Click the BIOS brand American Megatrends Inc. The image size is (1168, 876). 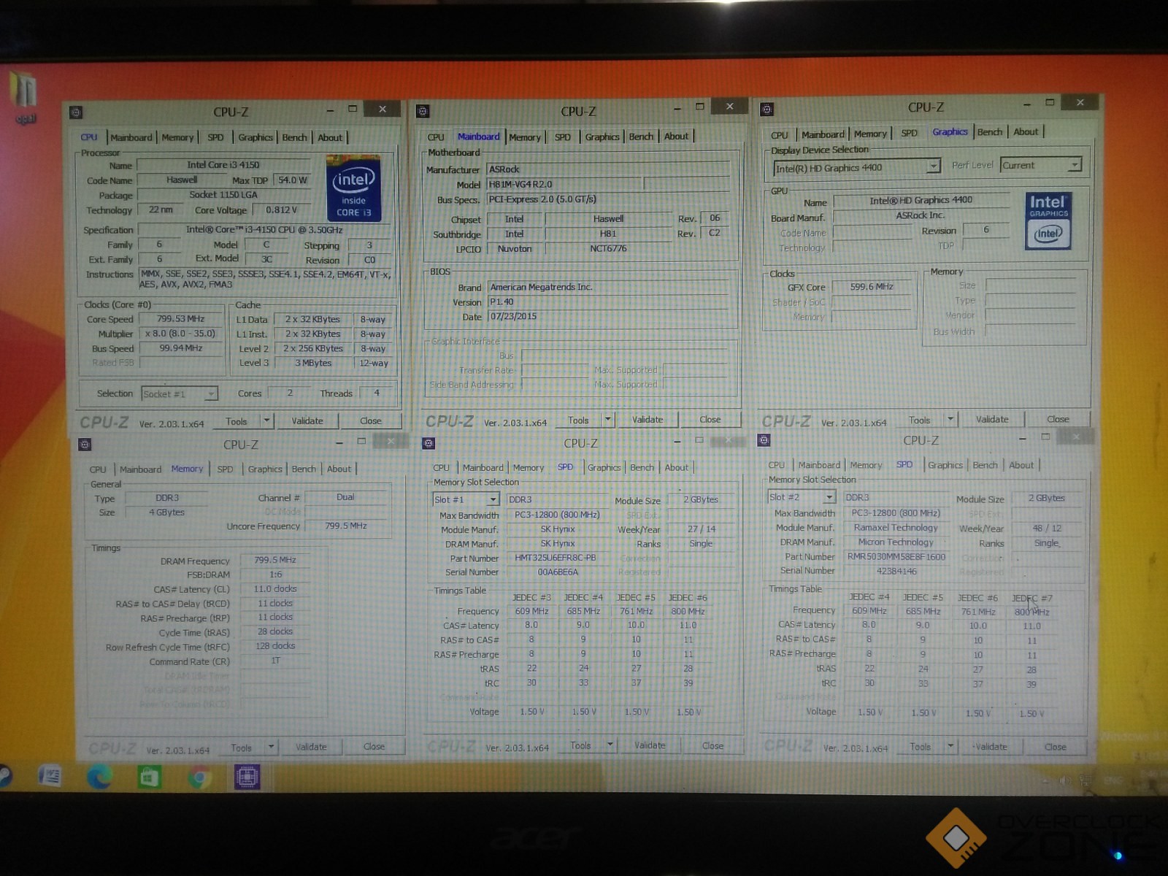[609, 287]
